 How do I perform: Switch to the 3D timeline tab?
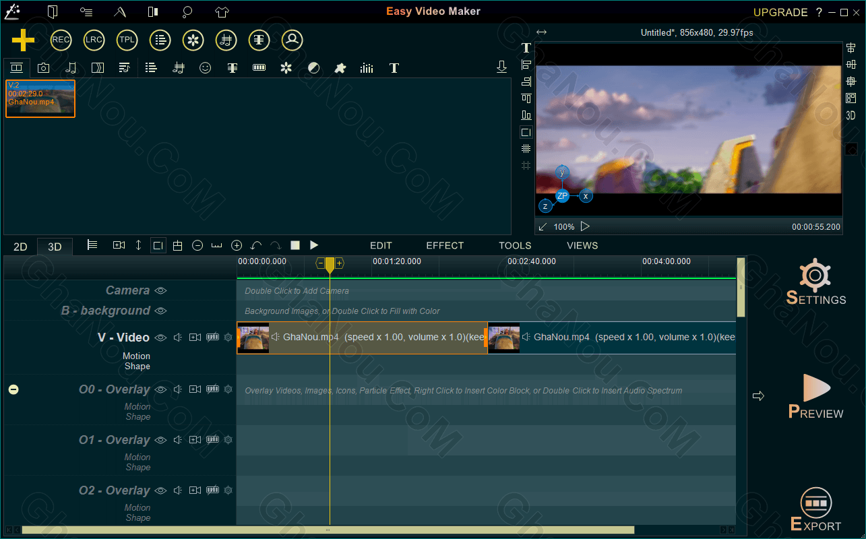point(55,247)
